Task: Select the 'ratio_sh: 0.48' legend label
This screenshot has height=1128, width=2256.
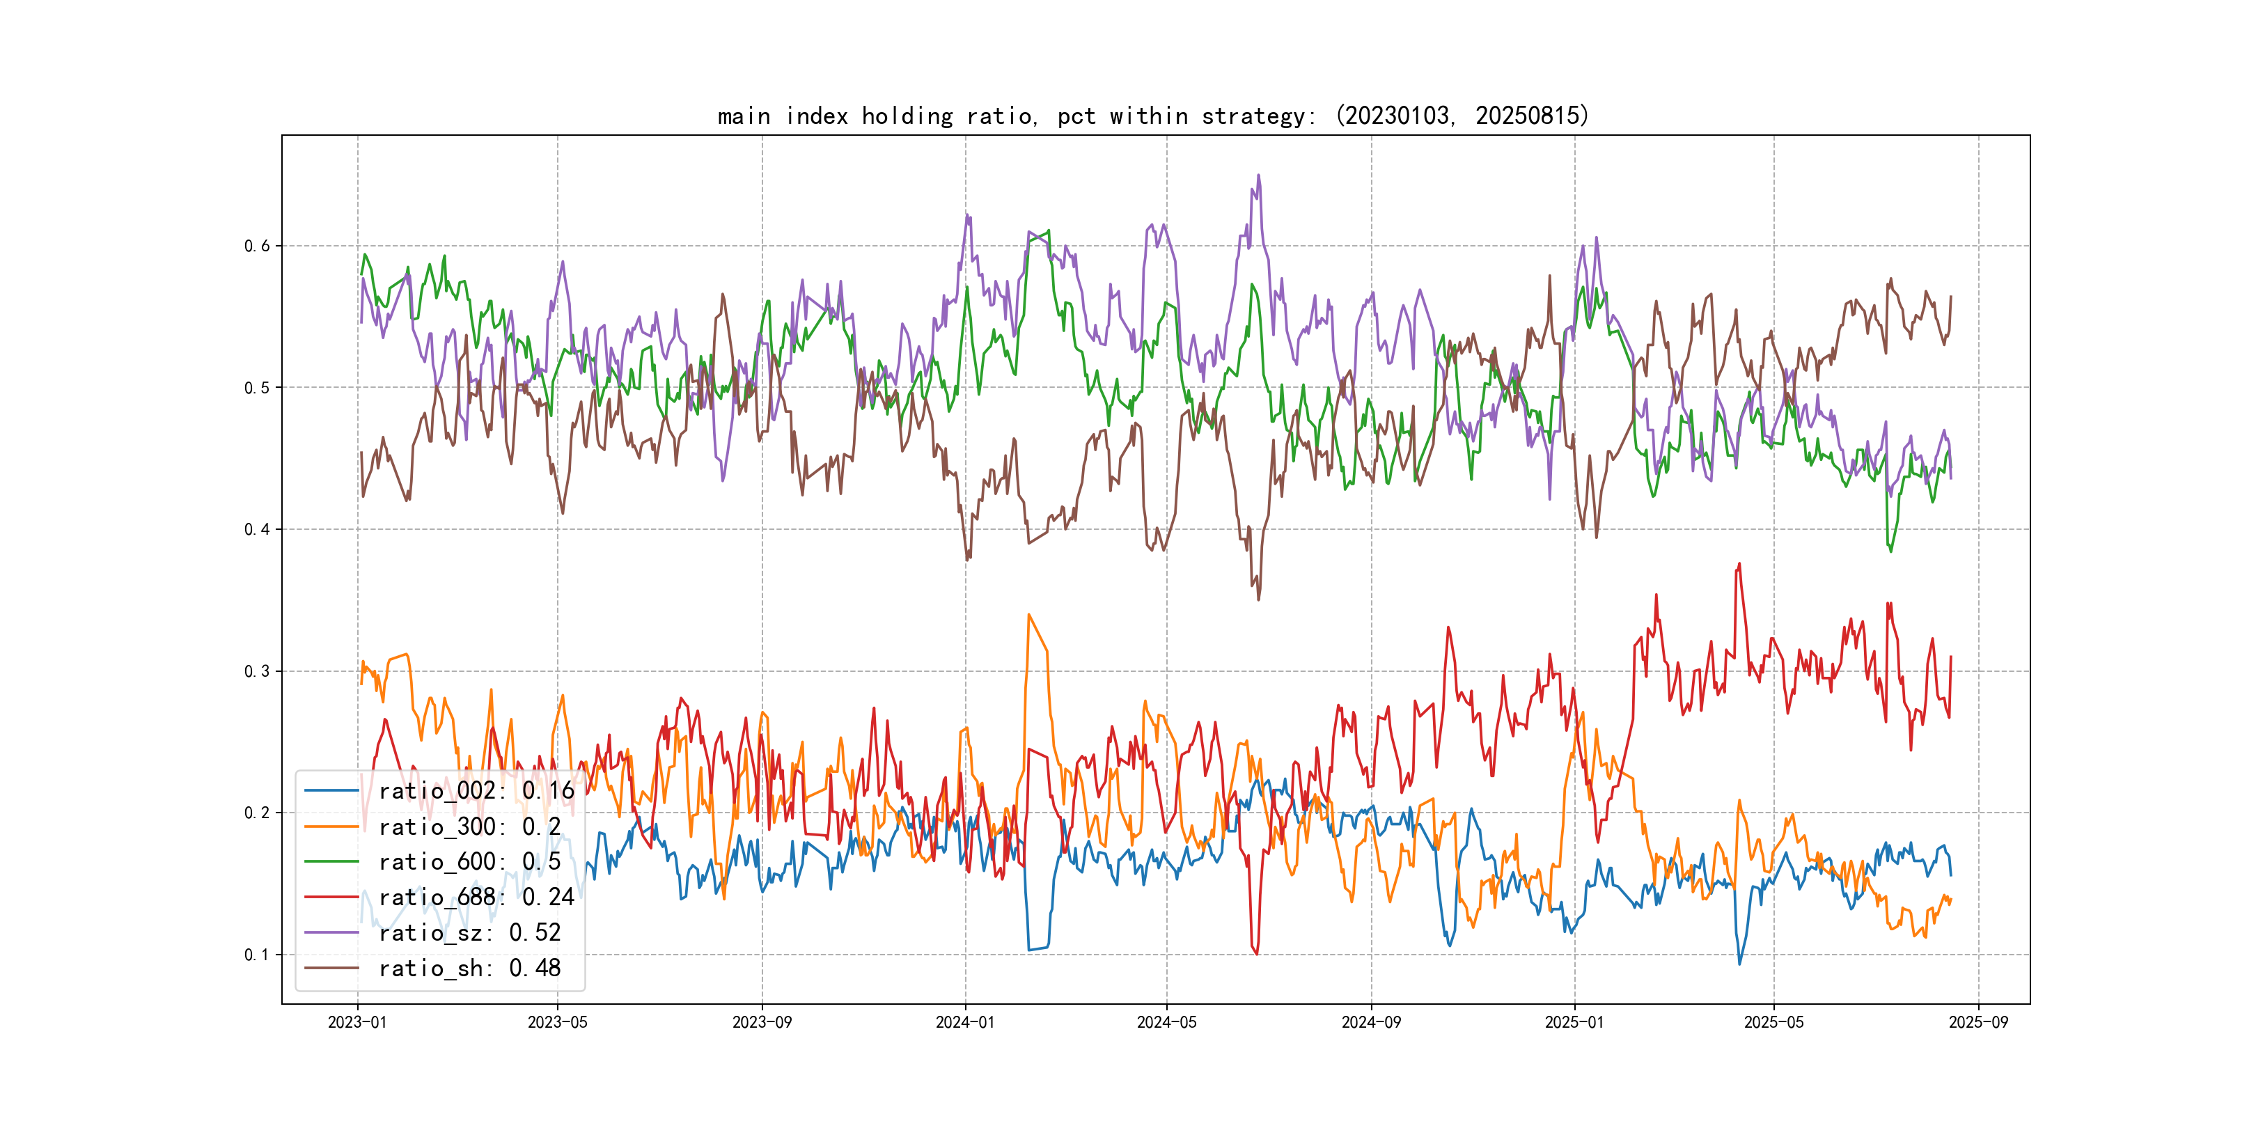Action: pyautogui.click(x=469, y=969)
